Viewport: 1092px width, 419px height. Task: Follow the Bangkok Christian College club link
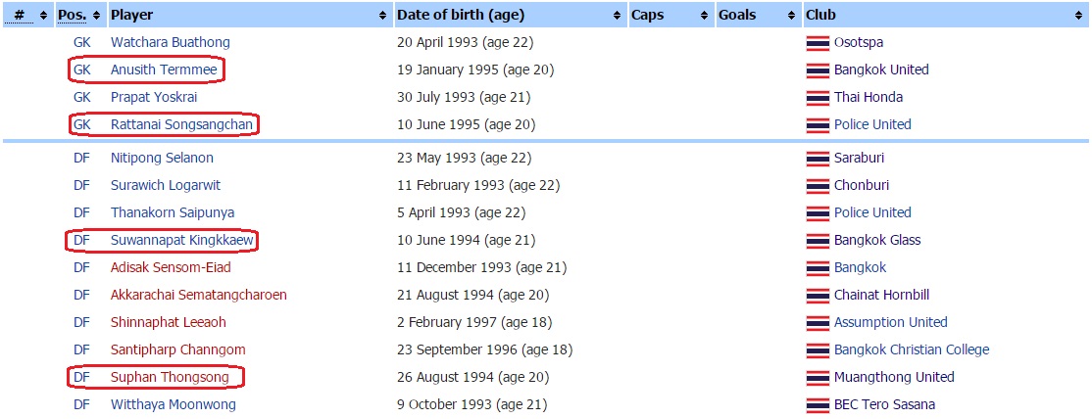pyautogui.click(x=912, y=350)
